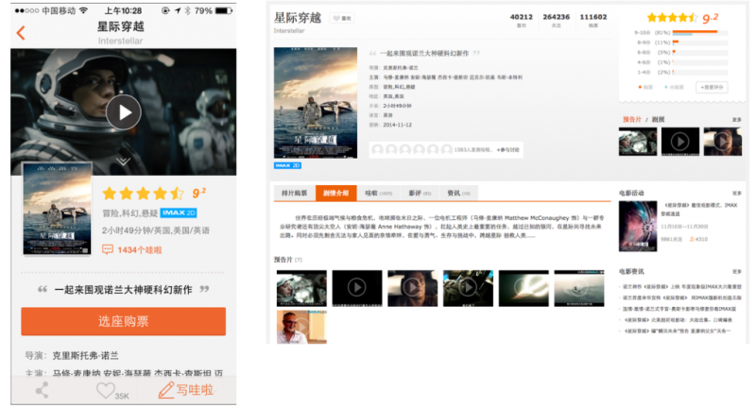Tap the tagline 一起来围观诺兰大神硬科幻新作 in mobile view
Viewport: 756px width, 408px height.
124,290
